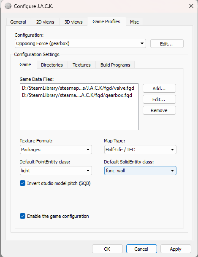
Task: Open the Textures sub-tab
Action: (x=81, y=65)
